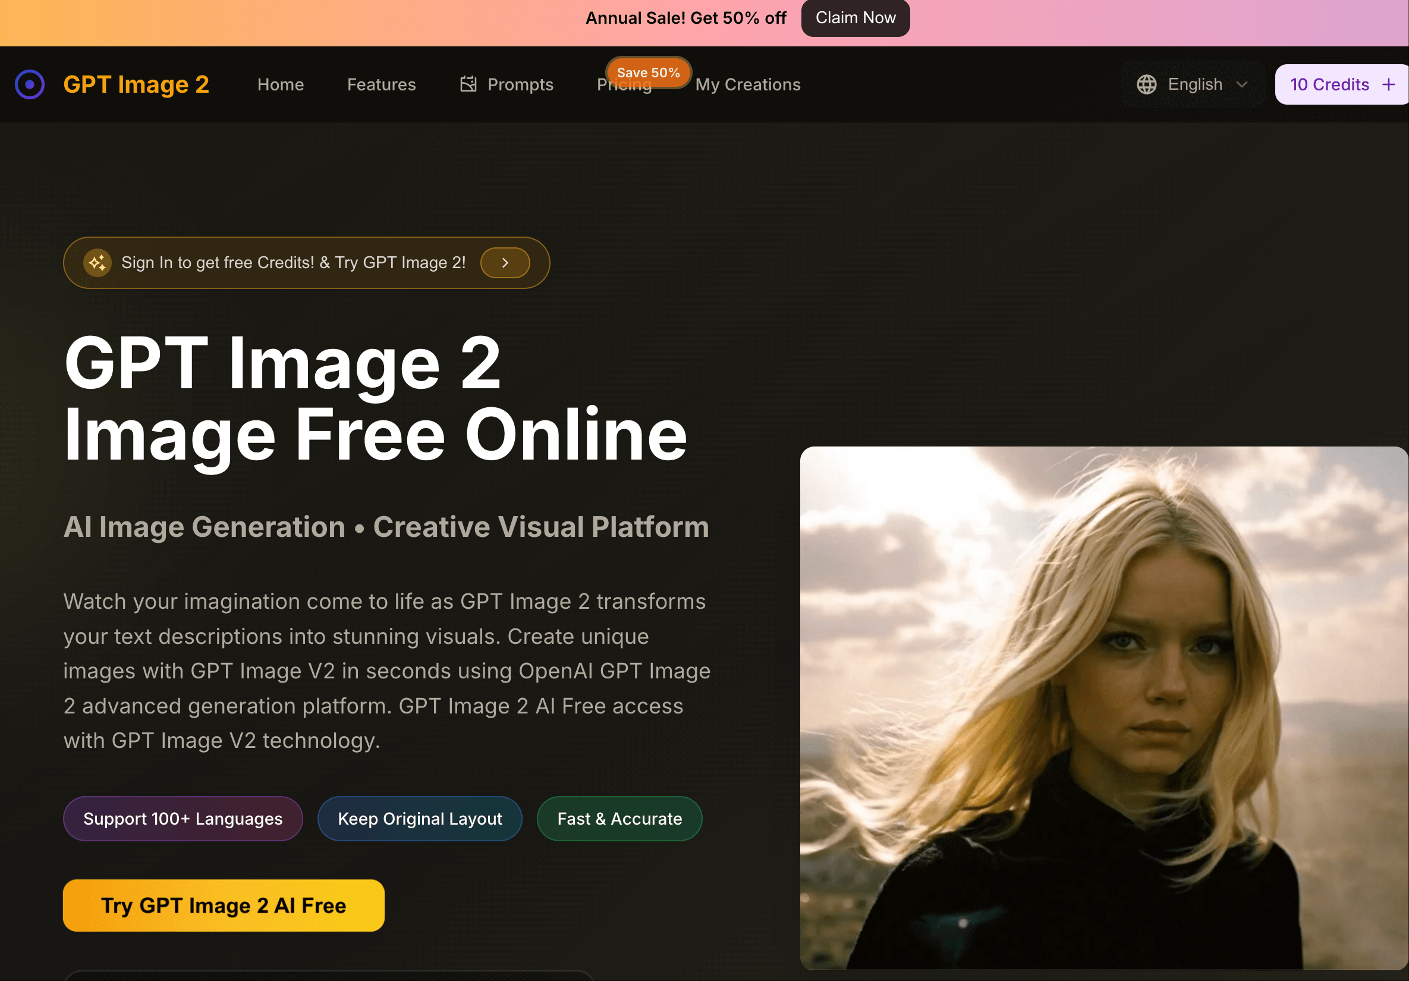Click the Save 50% badge above Pricing
Screen dimensions: 1409x981
[648, 73]
